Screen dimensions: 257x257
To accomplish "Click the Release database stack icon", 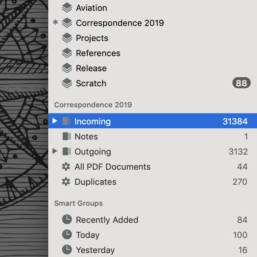I will click(x=67, y=68).
